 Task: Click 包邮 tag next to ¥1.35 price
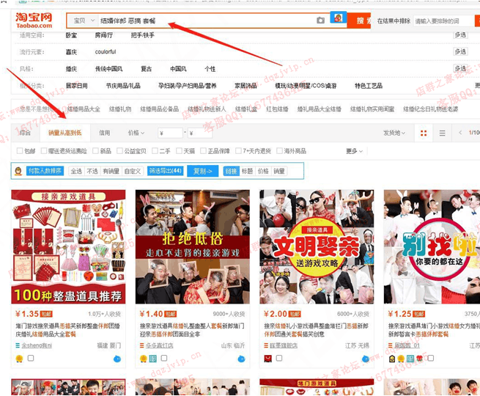pos(46,314)
